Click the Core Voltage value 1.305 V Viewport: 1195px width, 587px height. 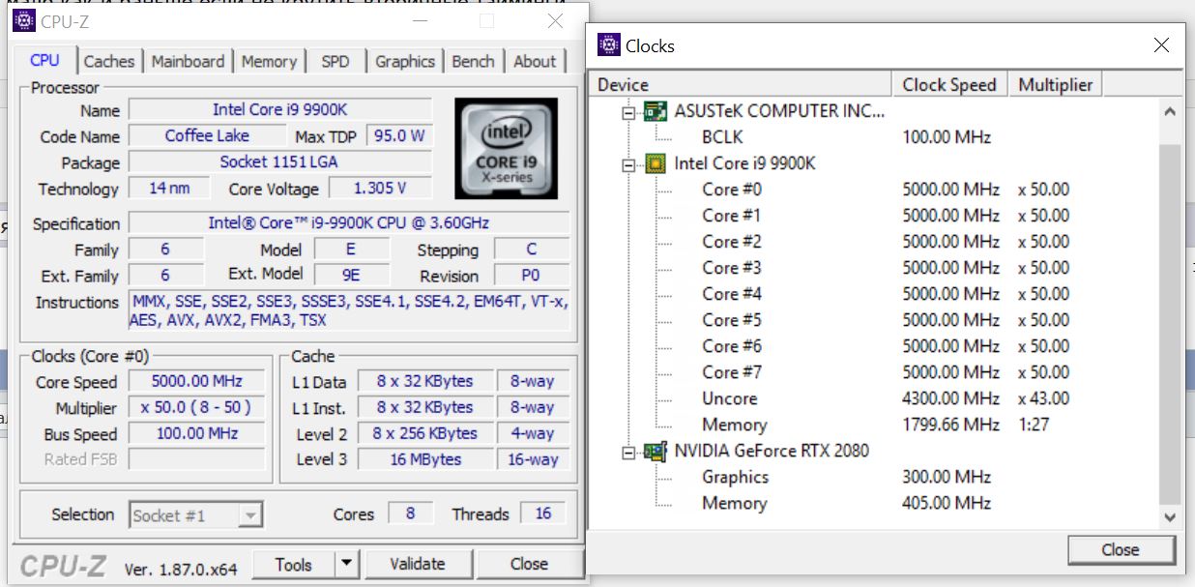tap(380, 189)
